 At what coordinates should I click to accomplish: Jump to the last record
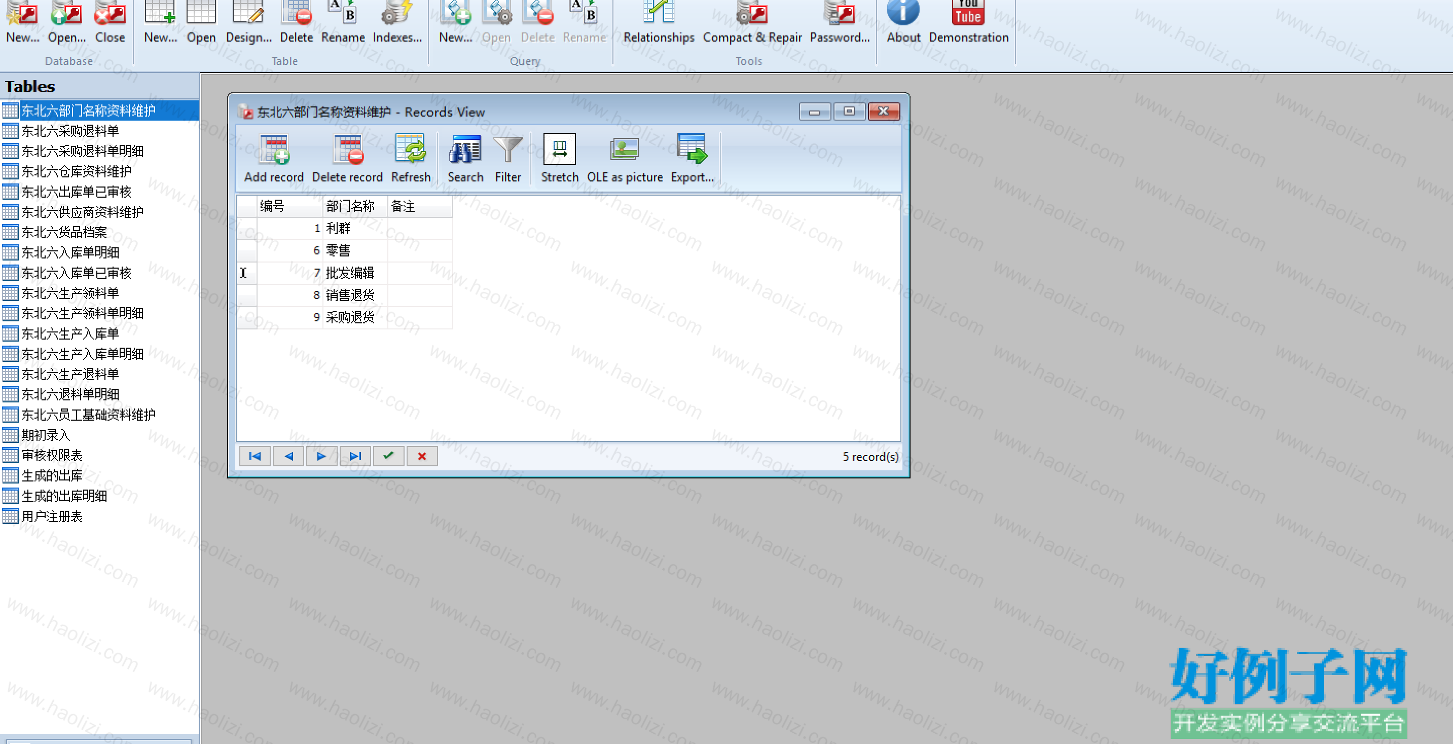(x=355, y=456)
